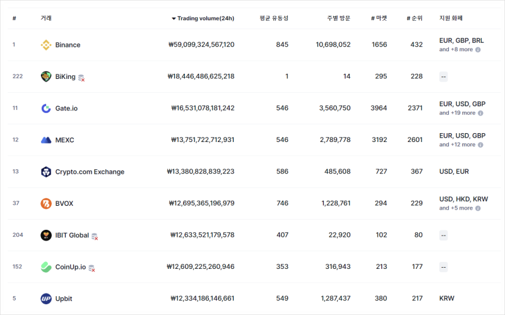The height and width of the screenshot is (315, 505).
Task: Click 'KRW' currency in Upbit row
Action: [447, 298]
